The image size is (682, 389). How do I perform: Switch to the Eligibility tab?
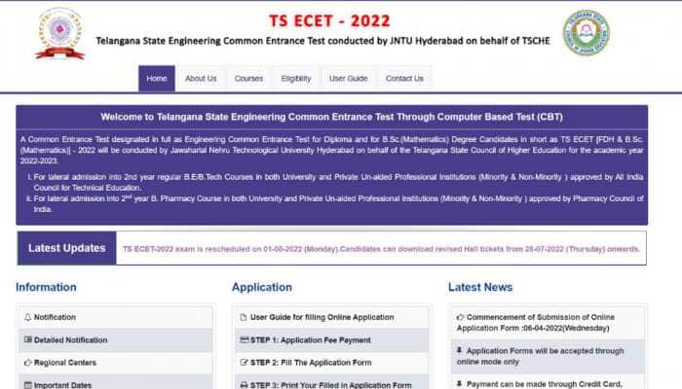coord(296,79)
